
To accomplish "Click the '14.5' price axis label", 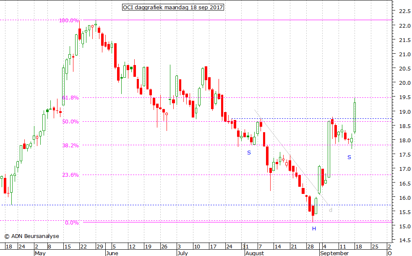I will coord(404,240).
